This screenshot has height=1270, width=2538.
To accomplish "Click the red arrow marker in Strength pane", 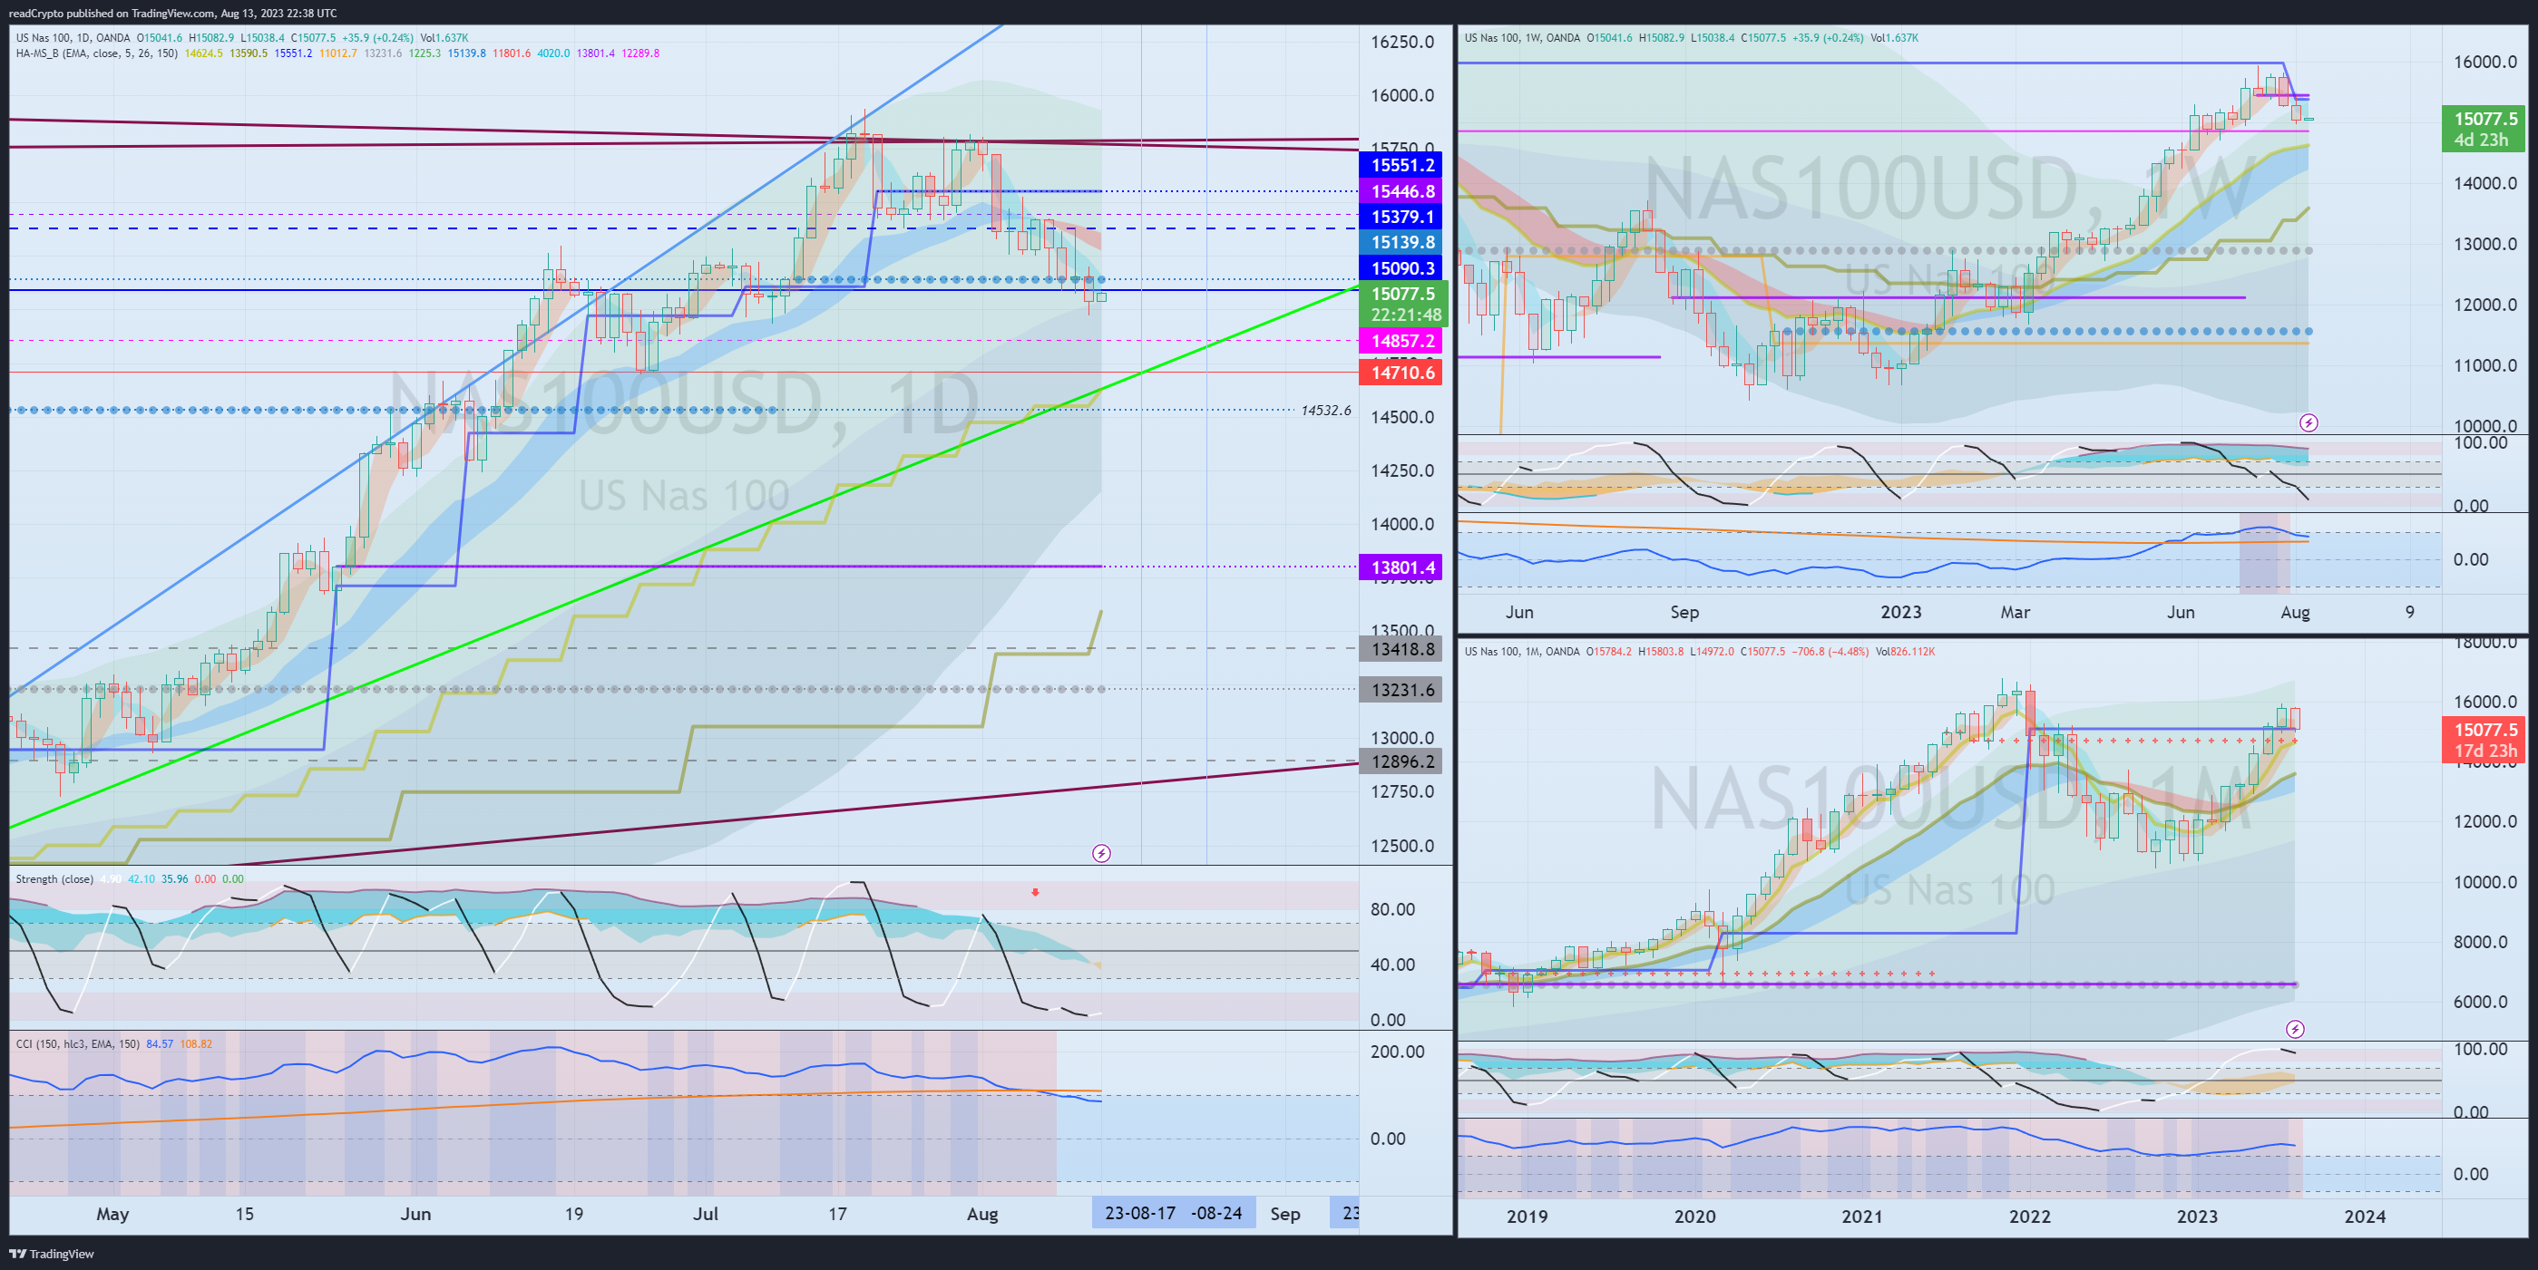I will [x=1036, y=892].
